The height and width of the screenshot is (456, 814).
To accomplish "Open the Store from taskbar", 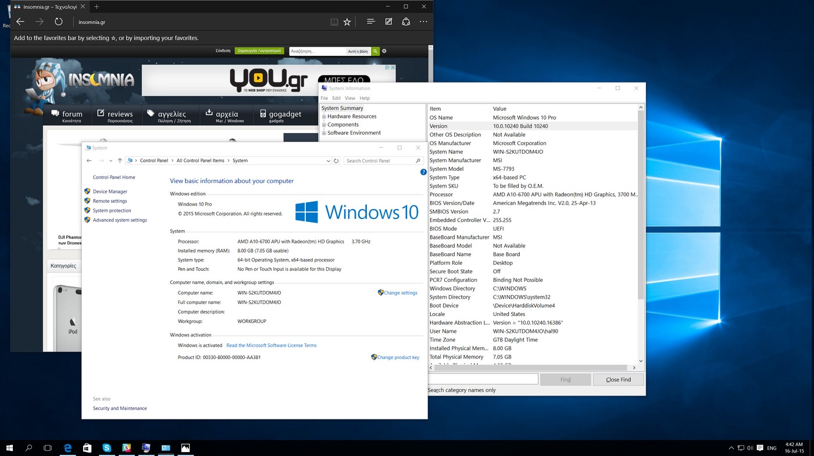I will click(87, 448).
